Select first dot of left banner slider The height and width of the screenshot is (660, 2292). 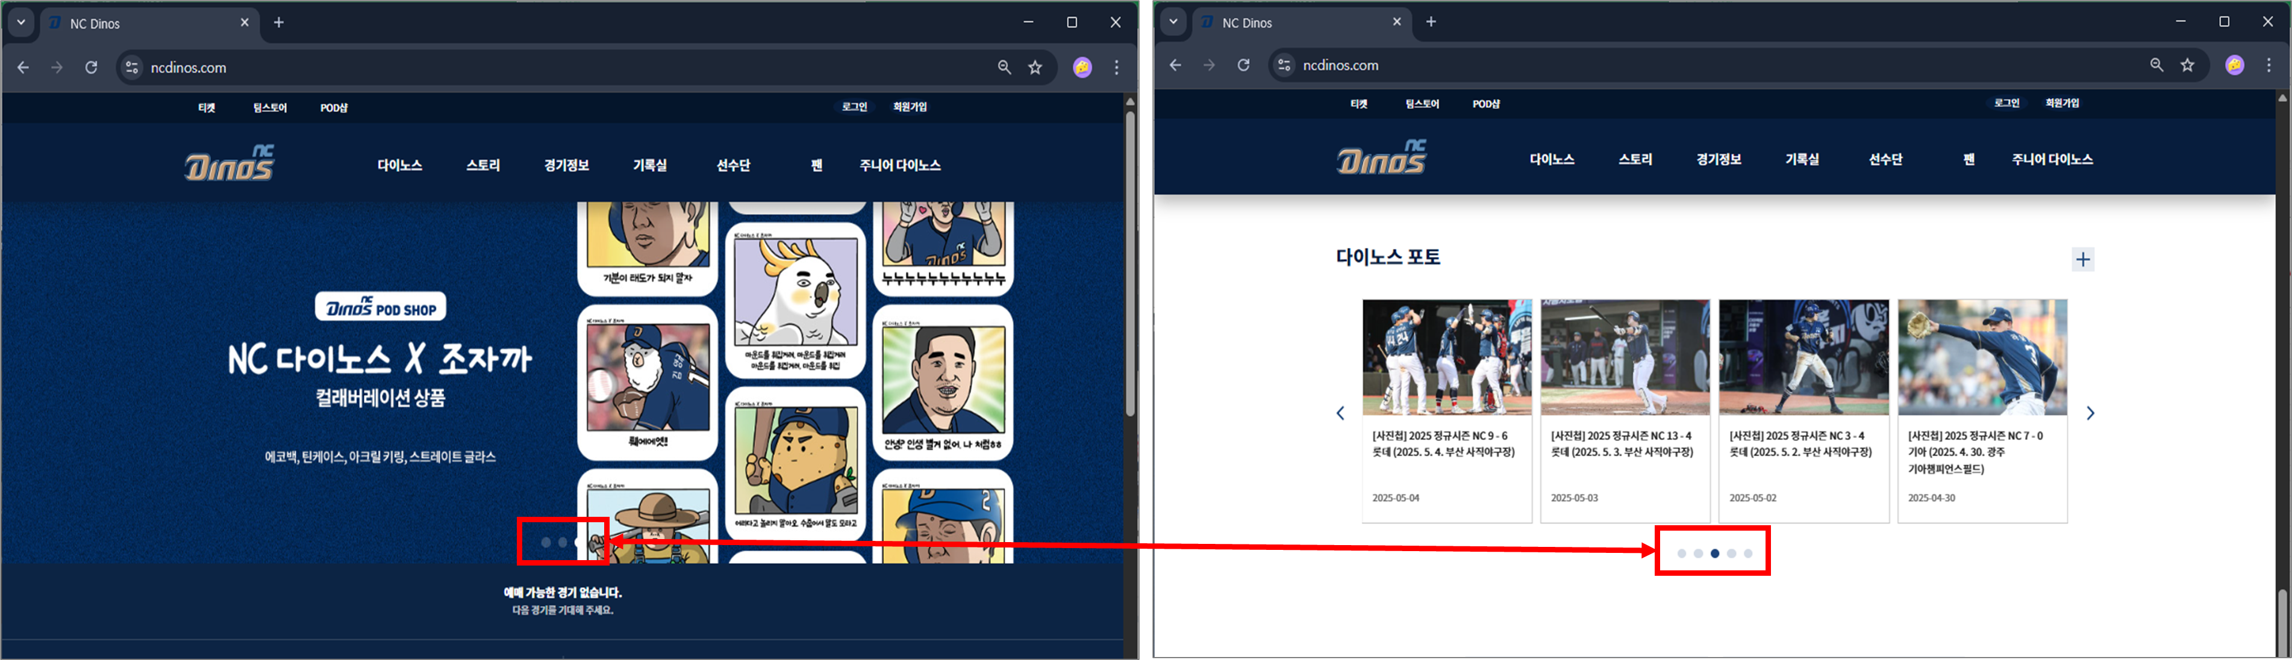(545, 542)
